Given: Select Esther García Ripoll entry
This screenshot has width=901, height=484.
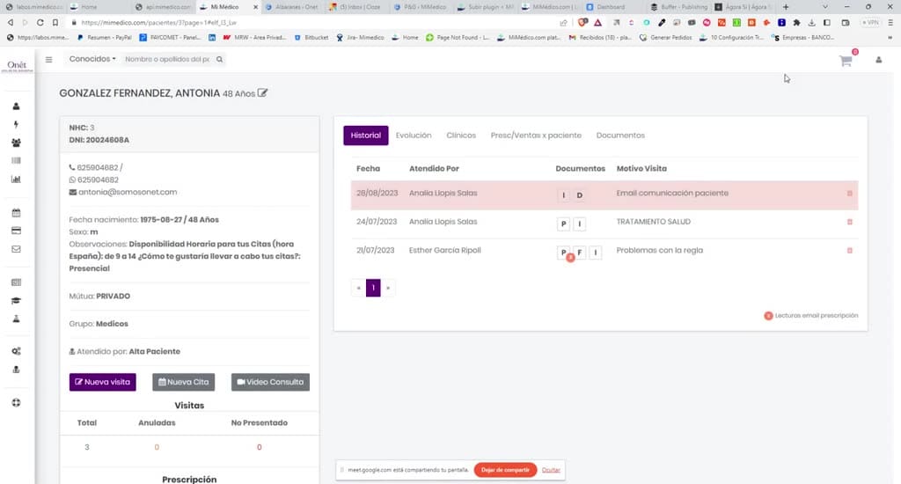Looking at the screenshot, I should point(444,251).
